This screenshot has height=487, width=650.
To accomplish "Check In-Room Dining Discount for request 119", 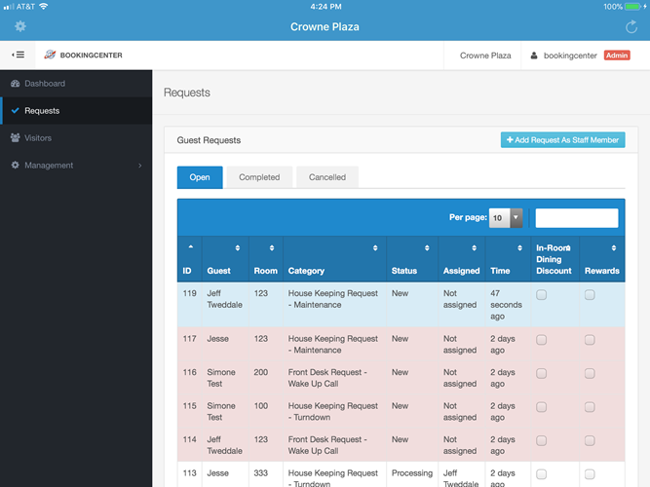I will pyautogui.click(x=542, y=295).
